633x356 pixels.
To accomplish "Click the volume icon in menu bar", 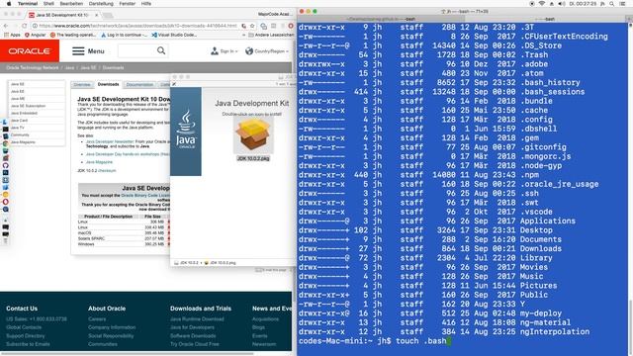I will click(561, 4).
